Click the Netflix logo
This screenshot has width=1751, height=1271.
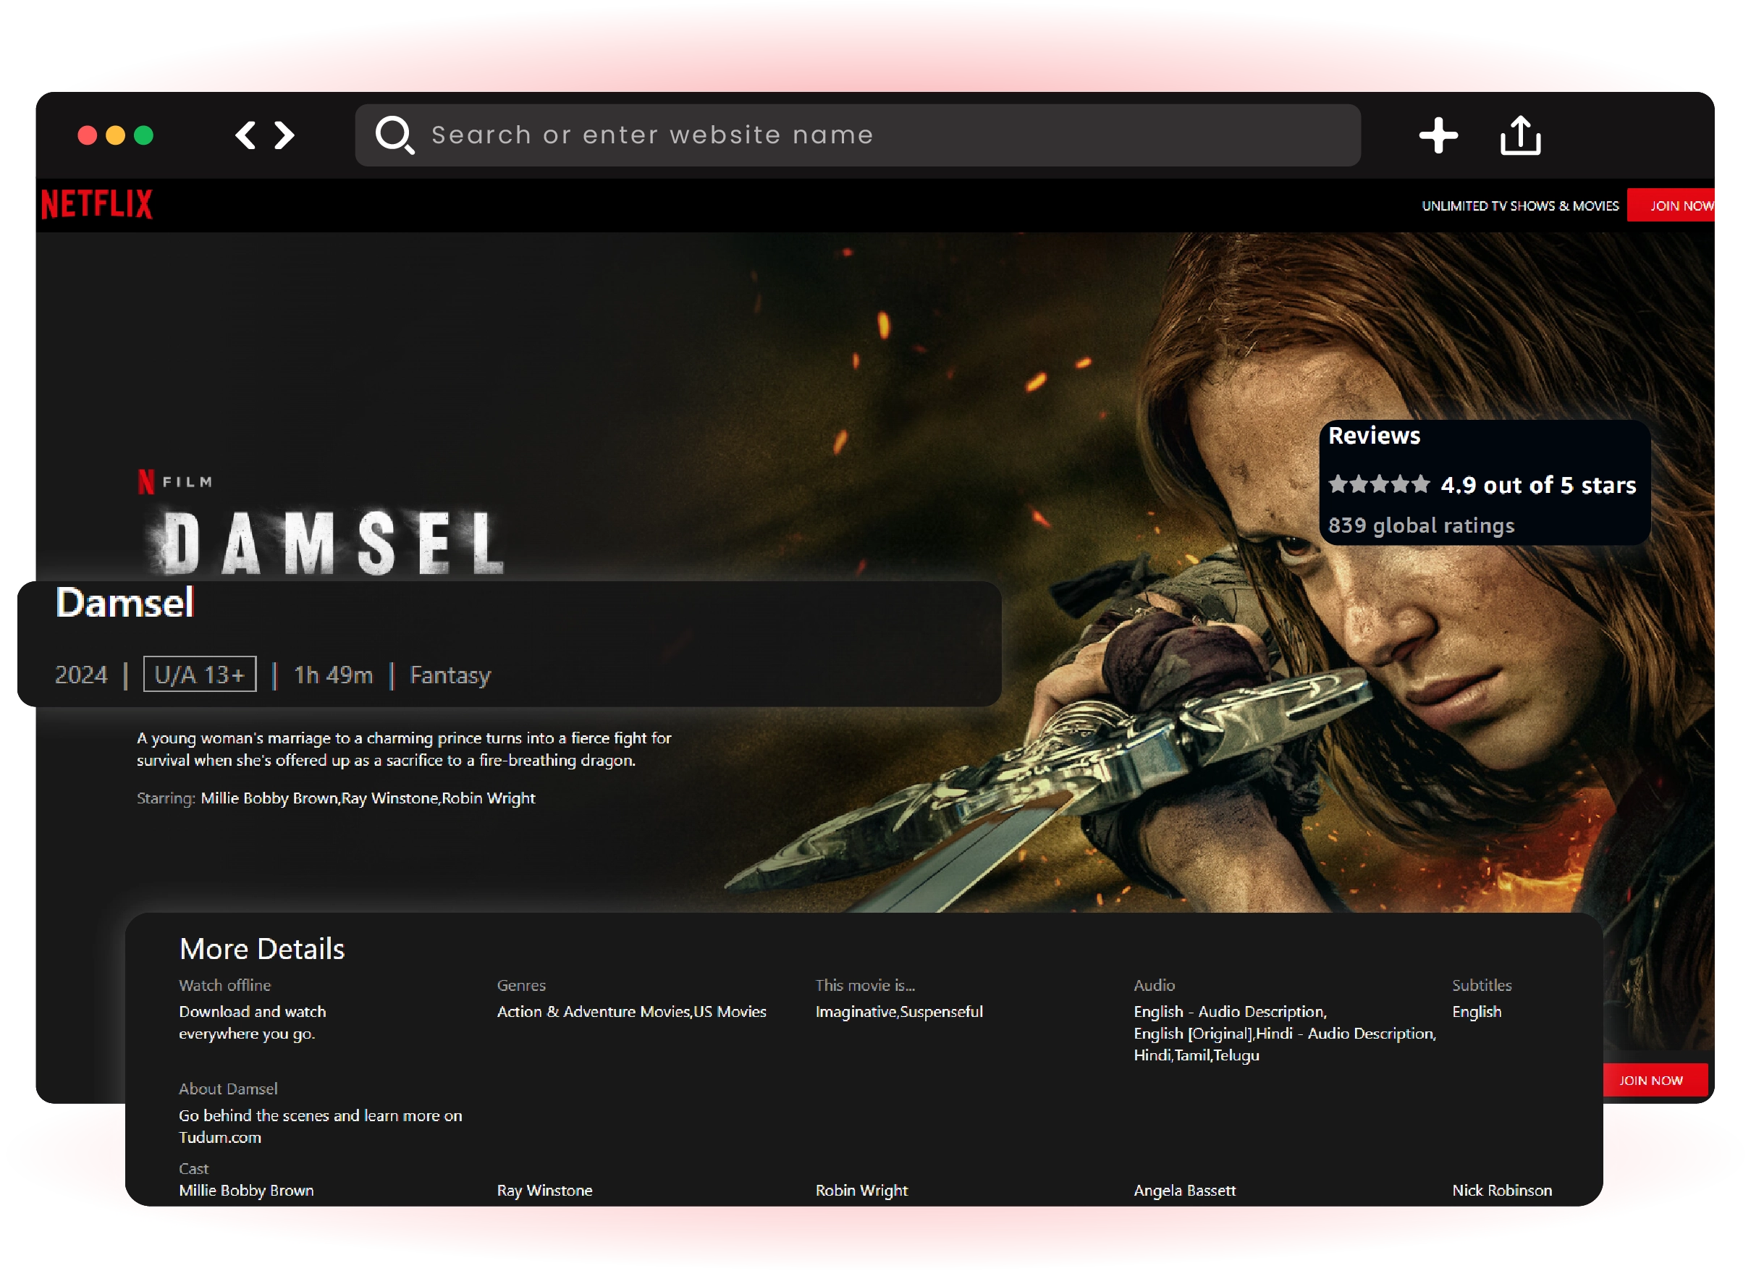coord(96,205)
